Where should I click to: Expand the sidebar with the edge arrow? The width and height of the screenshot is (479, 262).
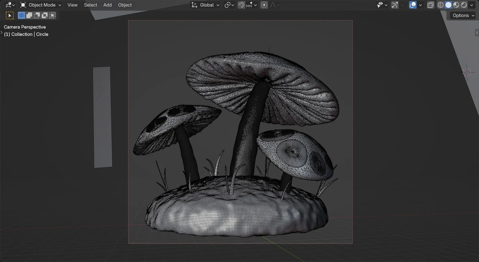tap(477, 33)
